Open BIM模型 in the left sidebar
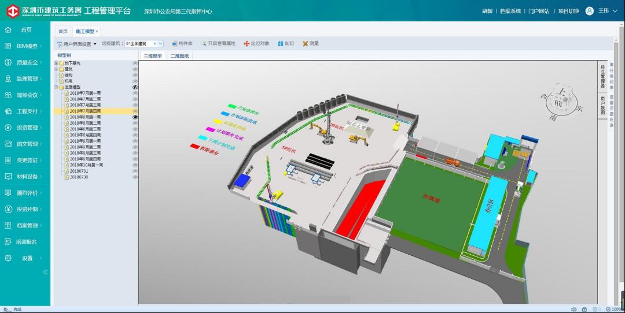The height and width of the screenshot is (313, 625). click(x=27, y=46)
